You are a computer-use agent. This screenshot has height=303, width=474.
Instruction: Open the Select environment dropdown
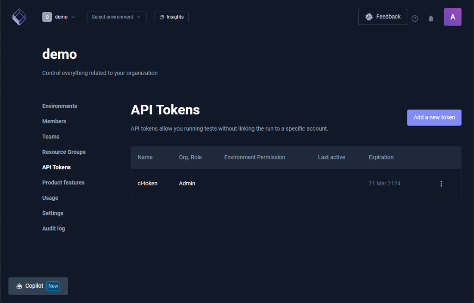[x=116, y=17]
